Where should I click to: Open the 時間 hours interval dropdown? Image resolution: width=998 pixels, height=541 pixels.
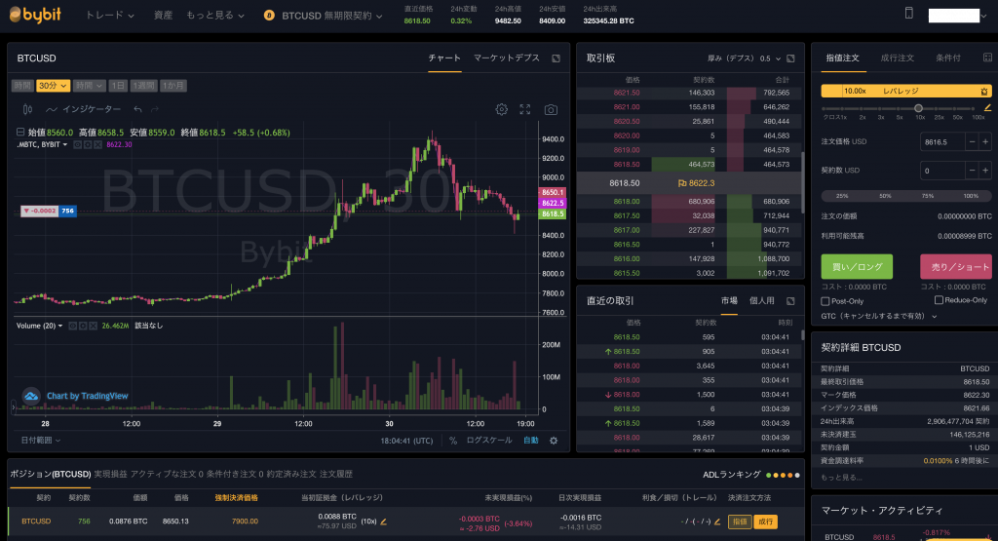pyautogui.click(x=89, y=85)
